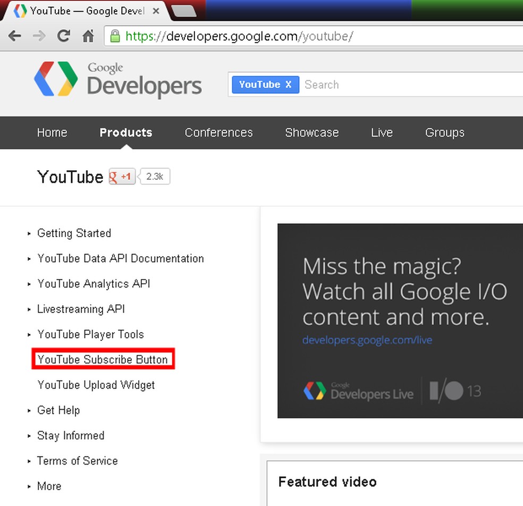View site security via the padlock icon
The width and height of the screenshot is (523, 506).
(114, 36)
